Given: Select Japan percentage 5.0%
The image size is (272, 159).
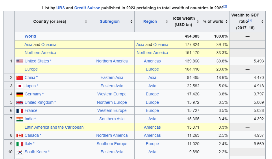Looking at the screenshot, I should (x=223, y=86).
